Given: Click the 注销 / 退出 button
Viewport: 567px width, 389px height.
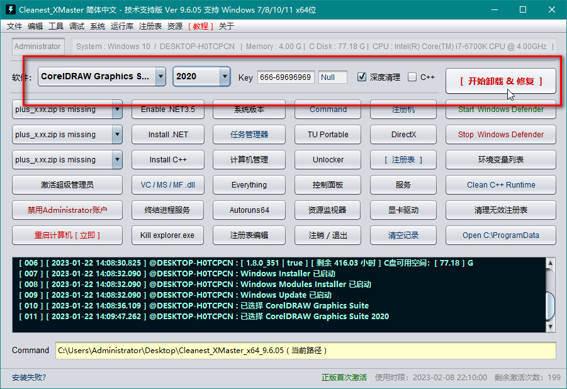Looking at the screenshot, I should (x=328, y=235).
